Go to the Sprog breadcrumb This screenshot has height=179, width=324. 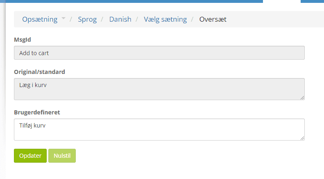pos(87,19)
